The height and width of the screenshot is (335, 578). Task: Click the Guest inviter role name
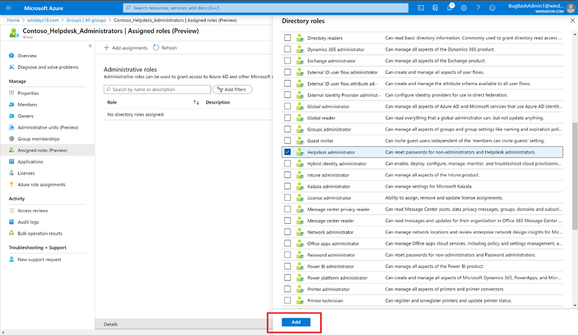click(321, 141)
